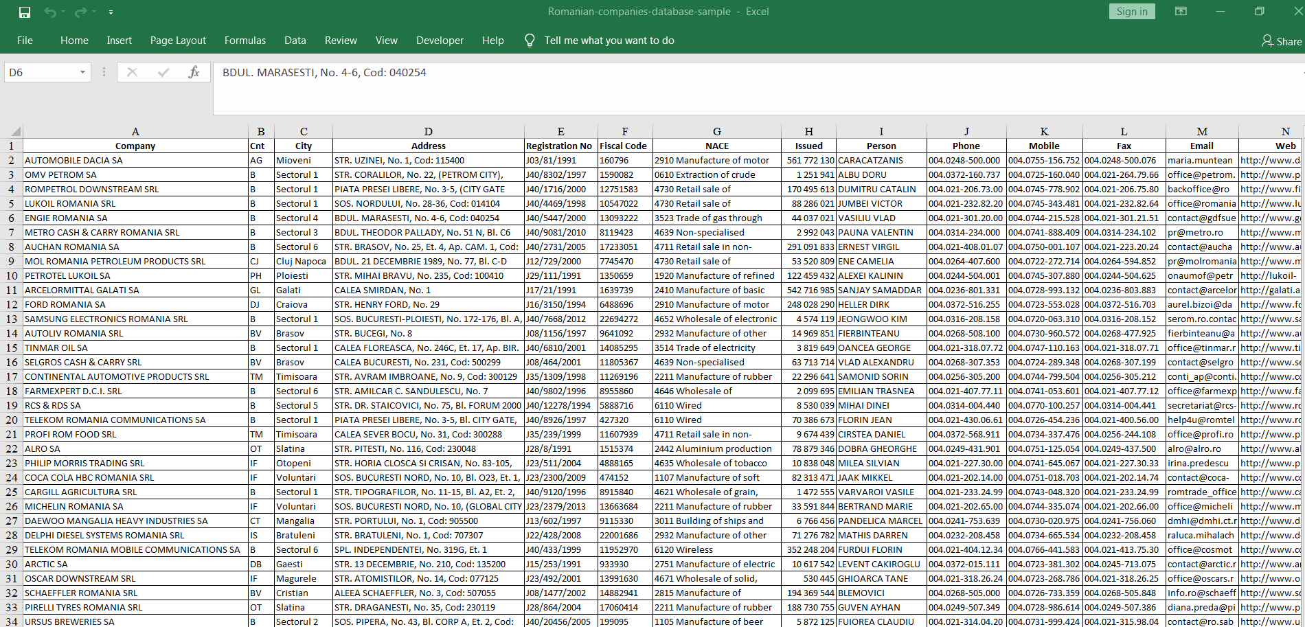Select row 20 header
1305x627 pixels.
(x=12, y=420)
